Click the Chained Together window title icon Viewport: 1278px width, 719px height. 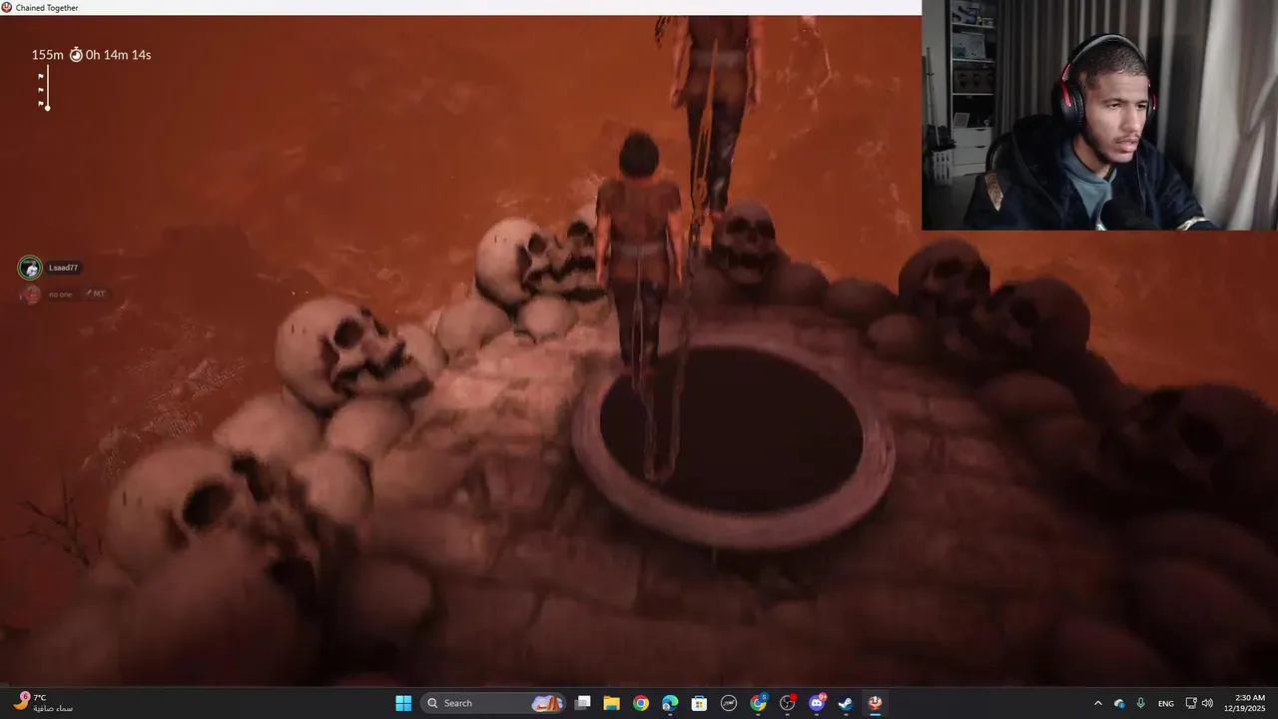(x=7, y=7)
